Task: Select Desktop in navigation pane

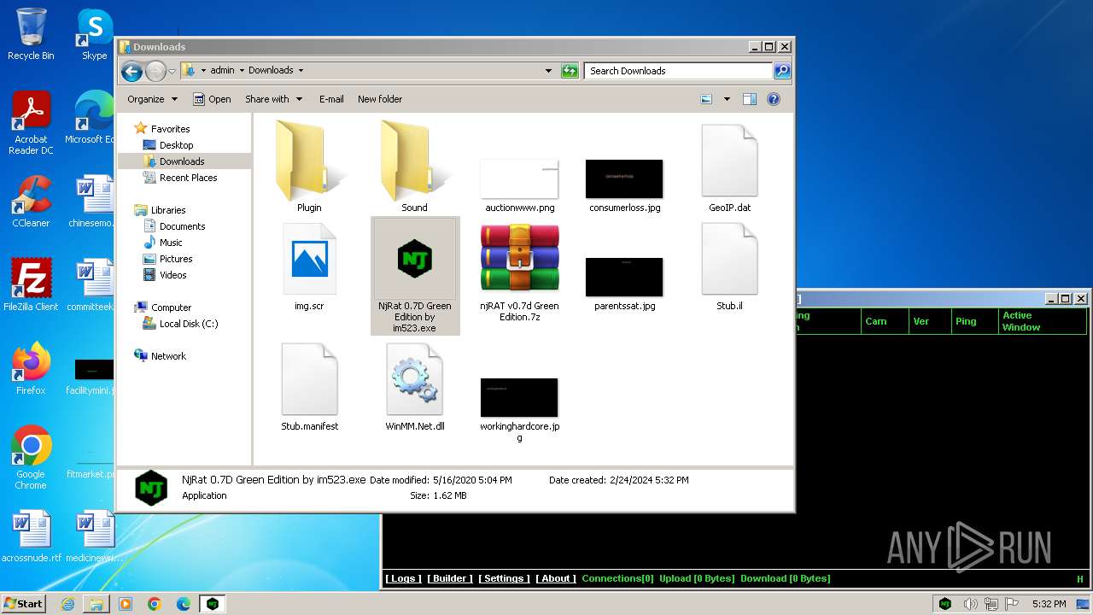Action: [x=176, y=145]
